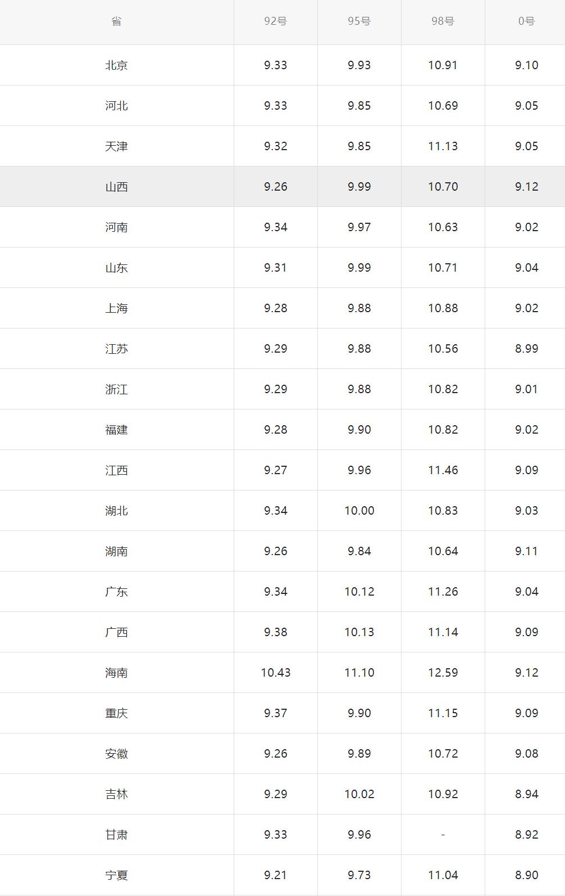The height and width of the screenshot is (896, 565).
Task: Select the 宁夏 province cell
Action: click(116, 875)
